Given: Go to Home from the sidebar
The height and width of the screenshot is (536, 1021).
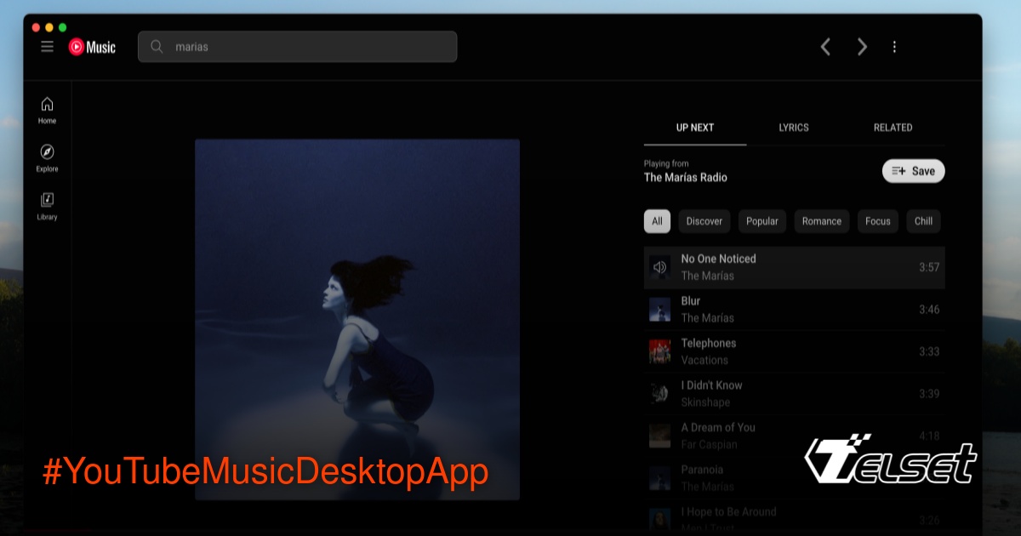Looking at the screenshot, I should (47, 109).
